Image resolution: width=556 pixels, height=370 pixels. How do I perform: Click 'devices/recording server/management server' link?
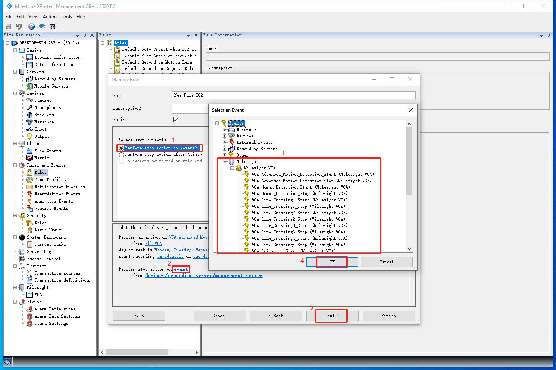point(204,275)
